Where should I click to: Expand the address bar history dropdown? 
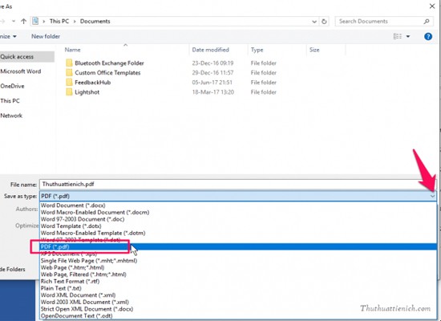(x=314, y=22)
